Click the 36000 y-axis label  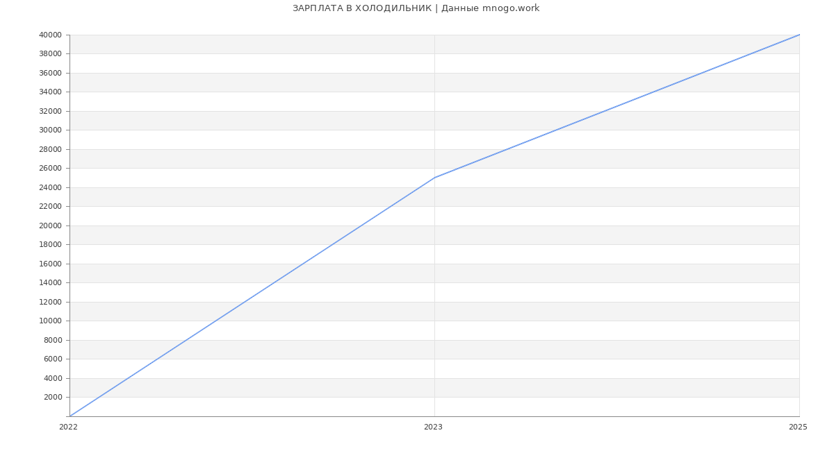[50, 73]
